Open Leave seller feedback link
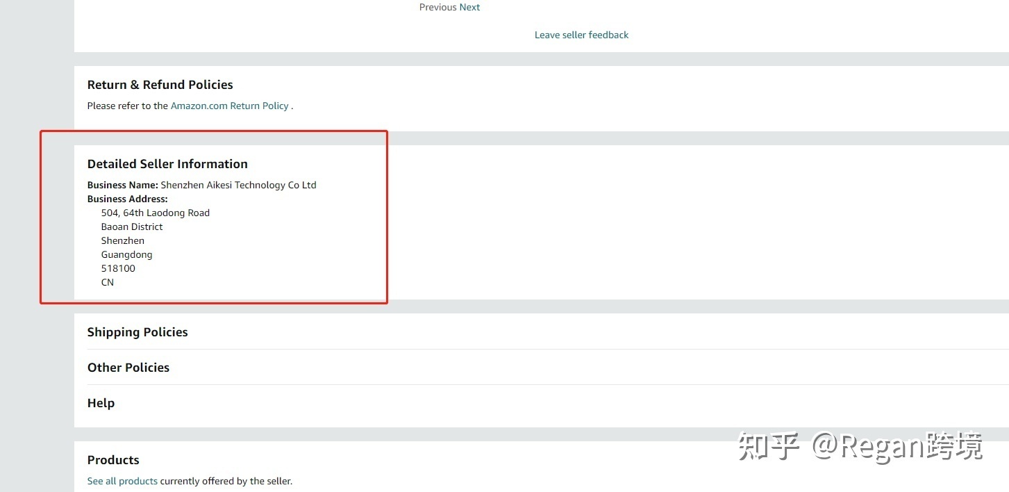The height and width of the screenshot is (492, 1009). (x=581, y=35)
